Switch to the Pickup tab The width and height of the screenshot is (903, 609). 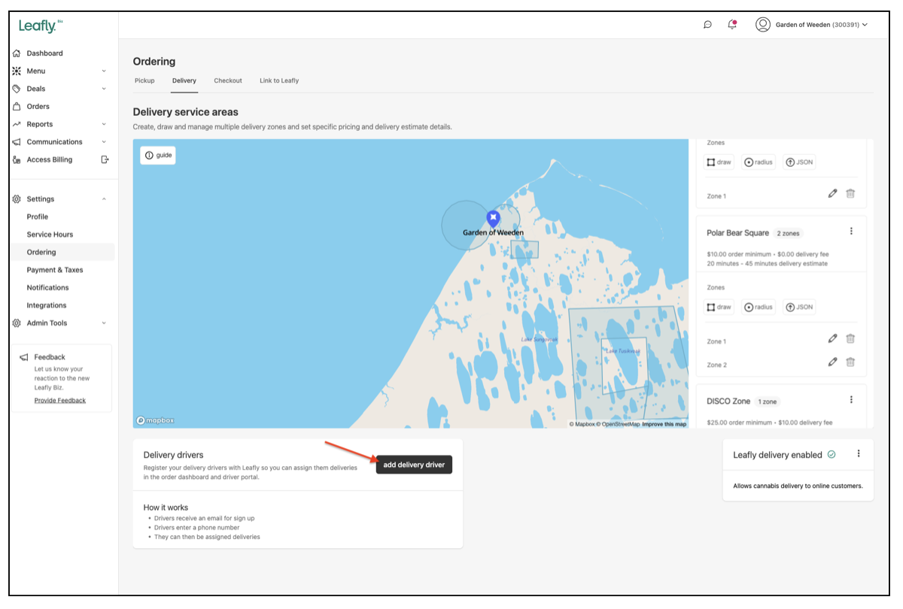[x=144, y=80]
